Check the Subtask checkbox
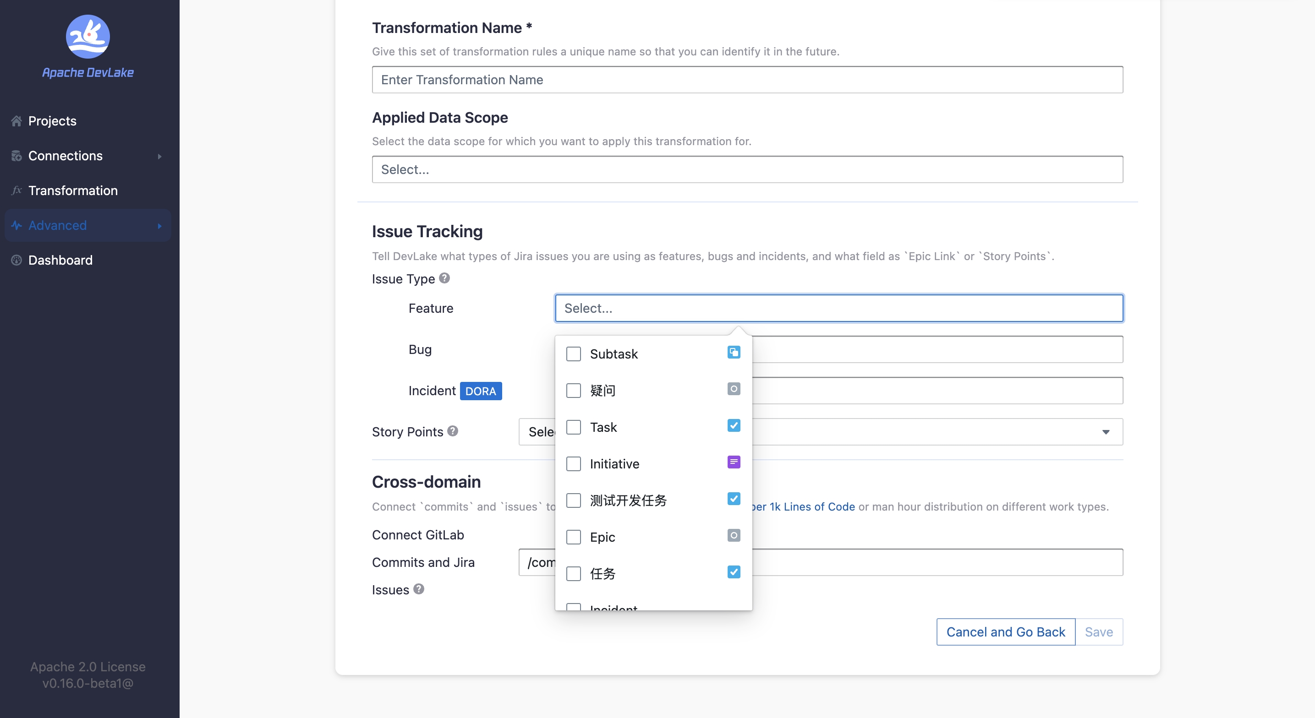This screenshot has width=1315, height=718. [574, 354]
